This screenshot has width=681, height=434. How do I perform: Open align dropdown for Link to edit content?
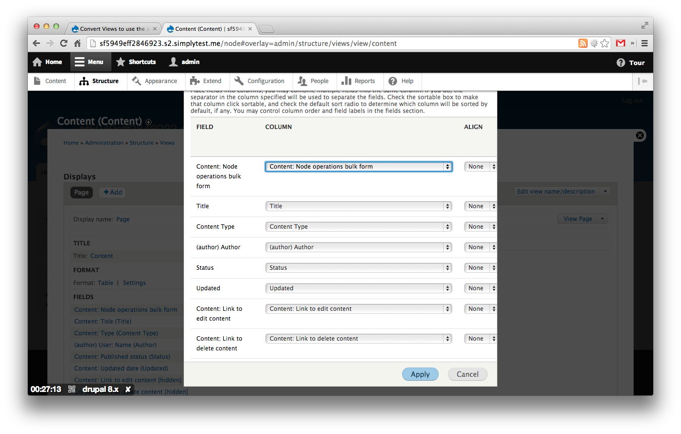coord(480,309)
